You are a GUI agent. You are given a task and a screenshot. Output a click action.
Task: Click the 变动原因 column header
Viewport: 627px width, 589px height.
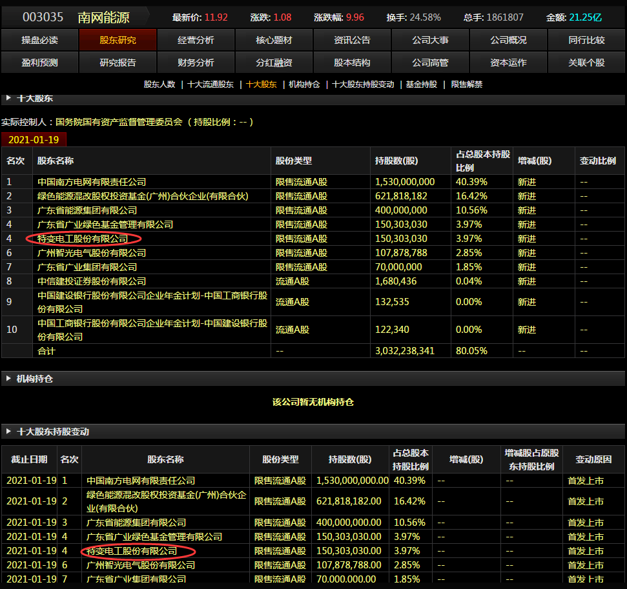pos(593,459)
